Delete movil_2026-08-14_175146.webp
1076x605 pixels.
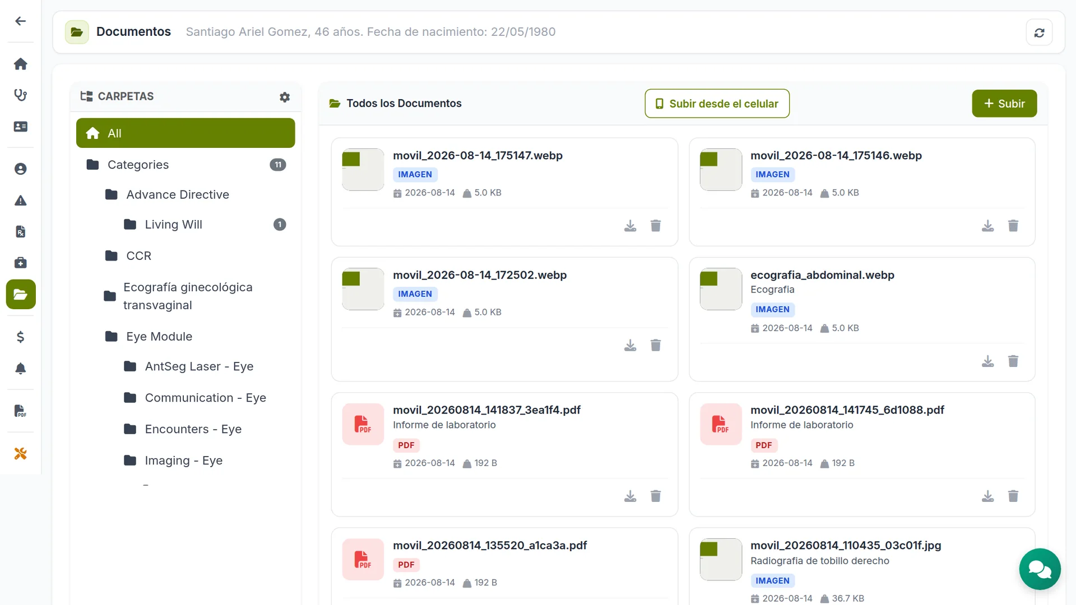pyautogui.click(x=1013, y=226)
